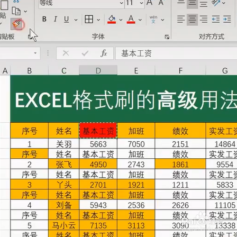Select cell with value 14864

pos(221,144)
